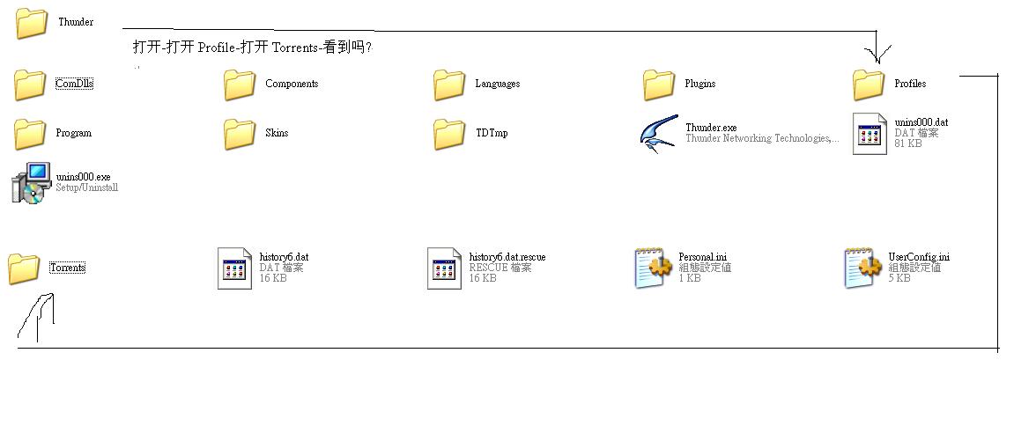1036x441 pixels.
Task: Select the history6.dat file icon
Action: [x=234, y=268]
